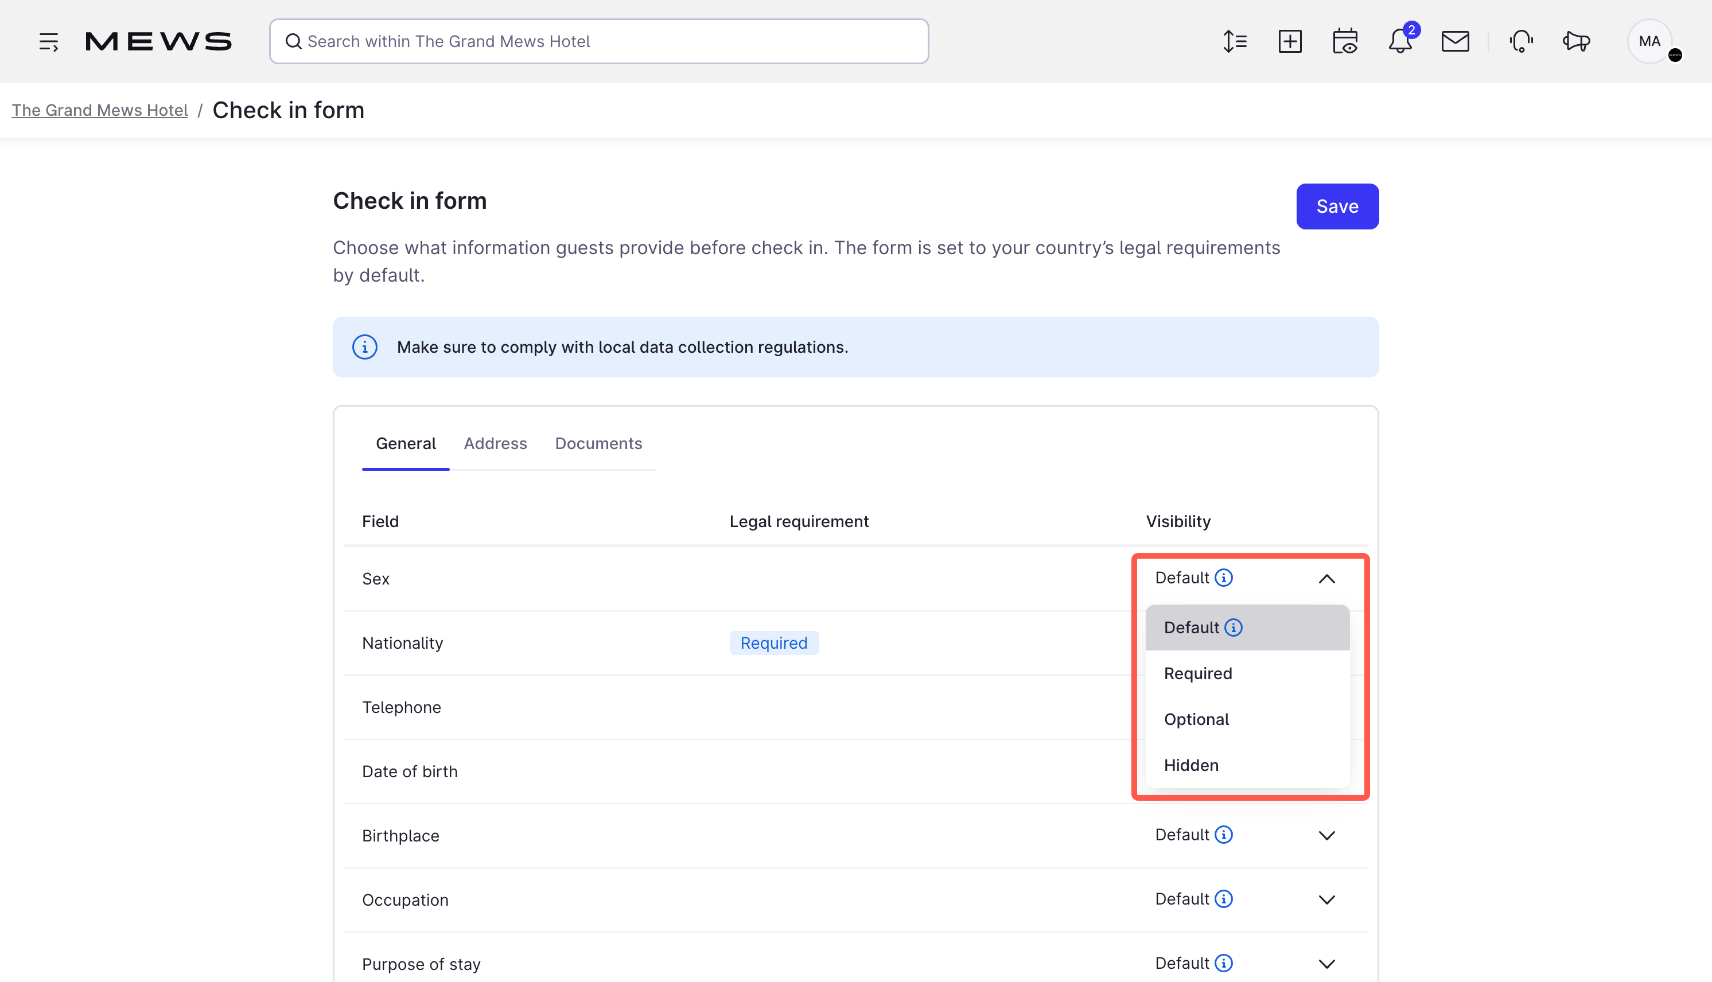Collapse the open Sex visibility dropdown
1712x982 pixels.
click(x=1327, y=579)
